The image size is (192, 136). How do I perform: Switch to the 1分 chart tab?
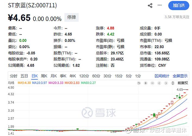(138, 76)
